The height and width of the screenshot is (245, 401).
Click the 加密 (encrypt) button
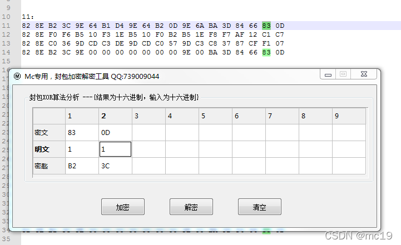pos(123,207)
